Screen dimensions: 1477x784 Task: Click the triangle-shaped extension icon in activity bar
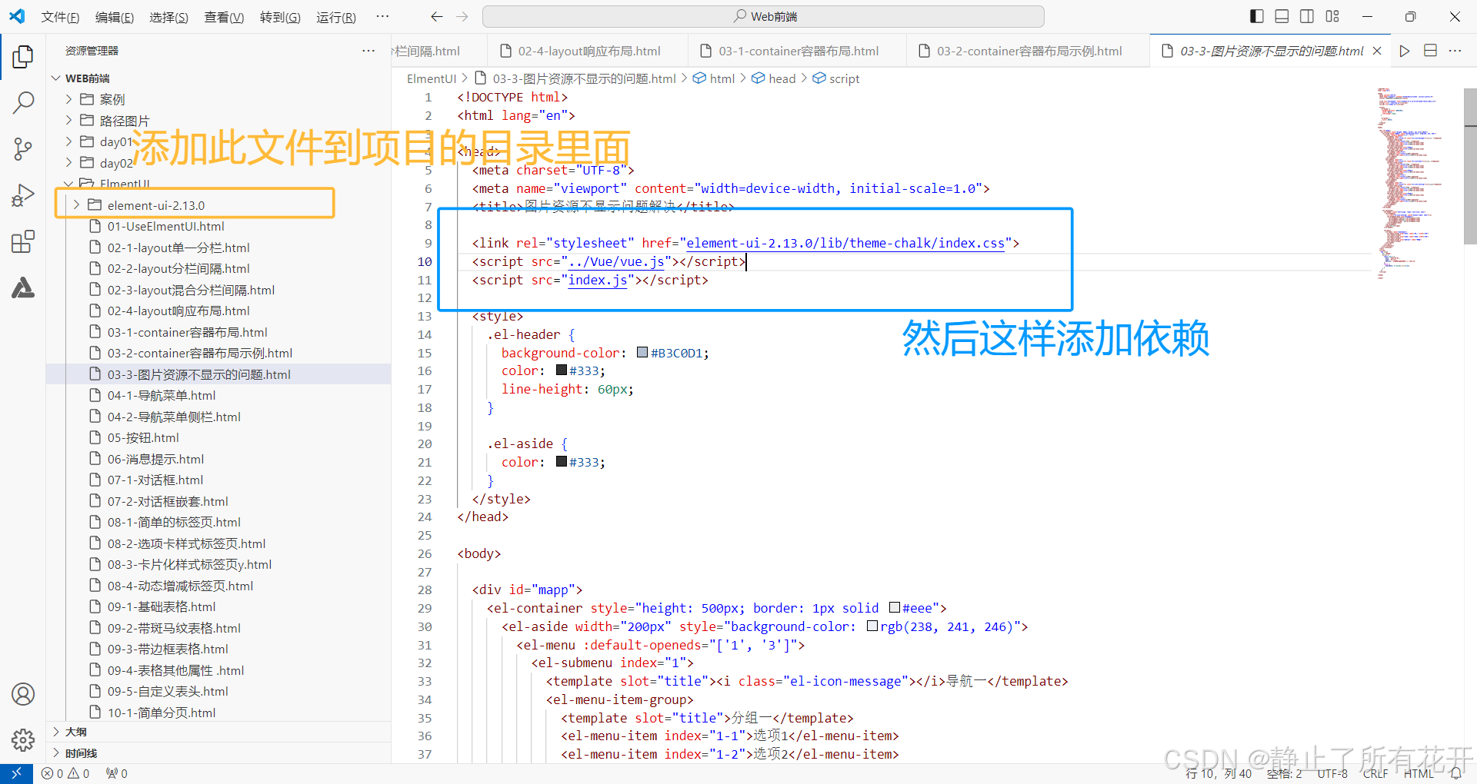pyautogui.click(x=23, y=288)
